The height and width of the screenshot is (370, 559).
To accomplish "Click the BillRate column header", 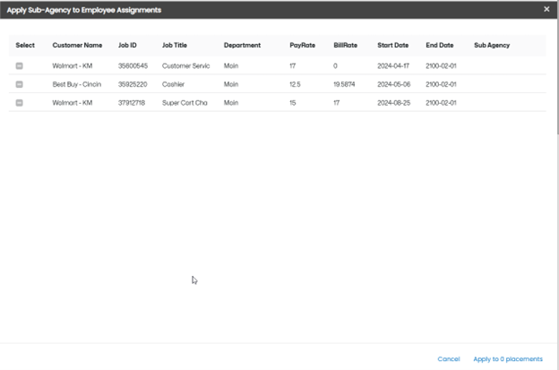I will (x=345, y=45).
